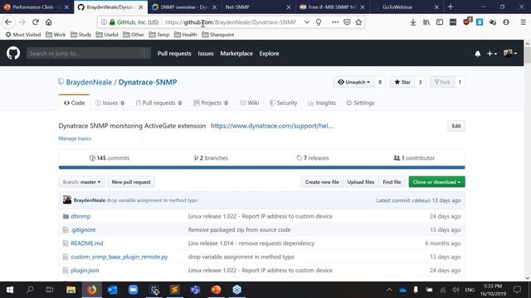Open Firefox library icon

click(426, 22)
